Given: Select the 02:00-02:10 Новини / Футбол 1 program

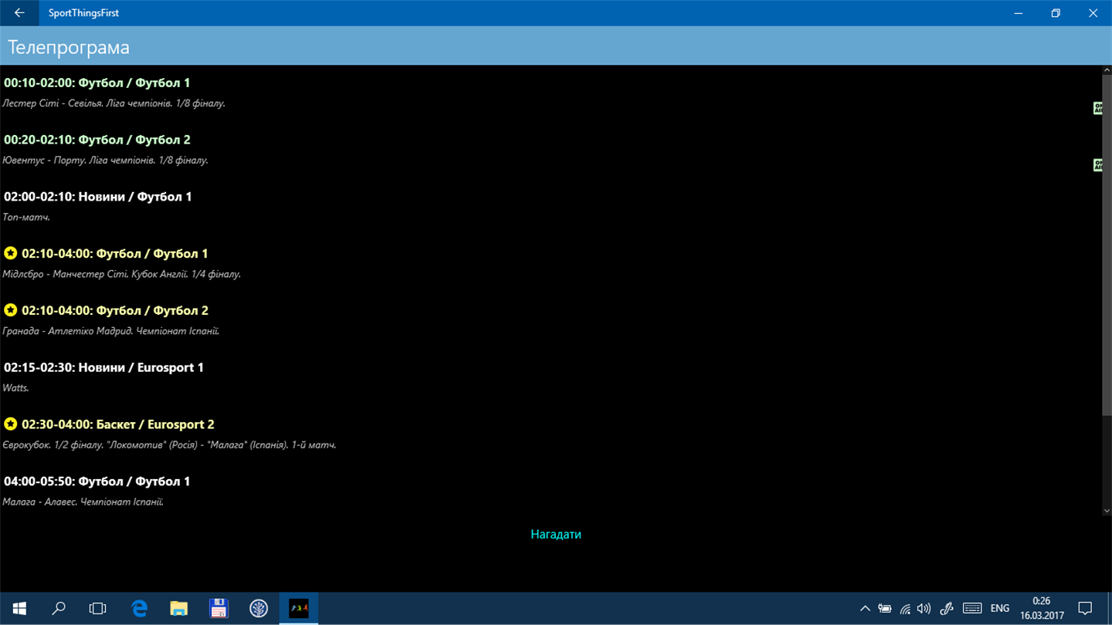Looking at the screenshot, I should point(98,197).
